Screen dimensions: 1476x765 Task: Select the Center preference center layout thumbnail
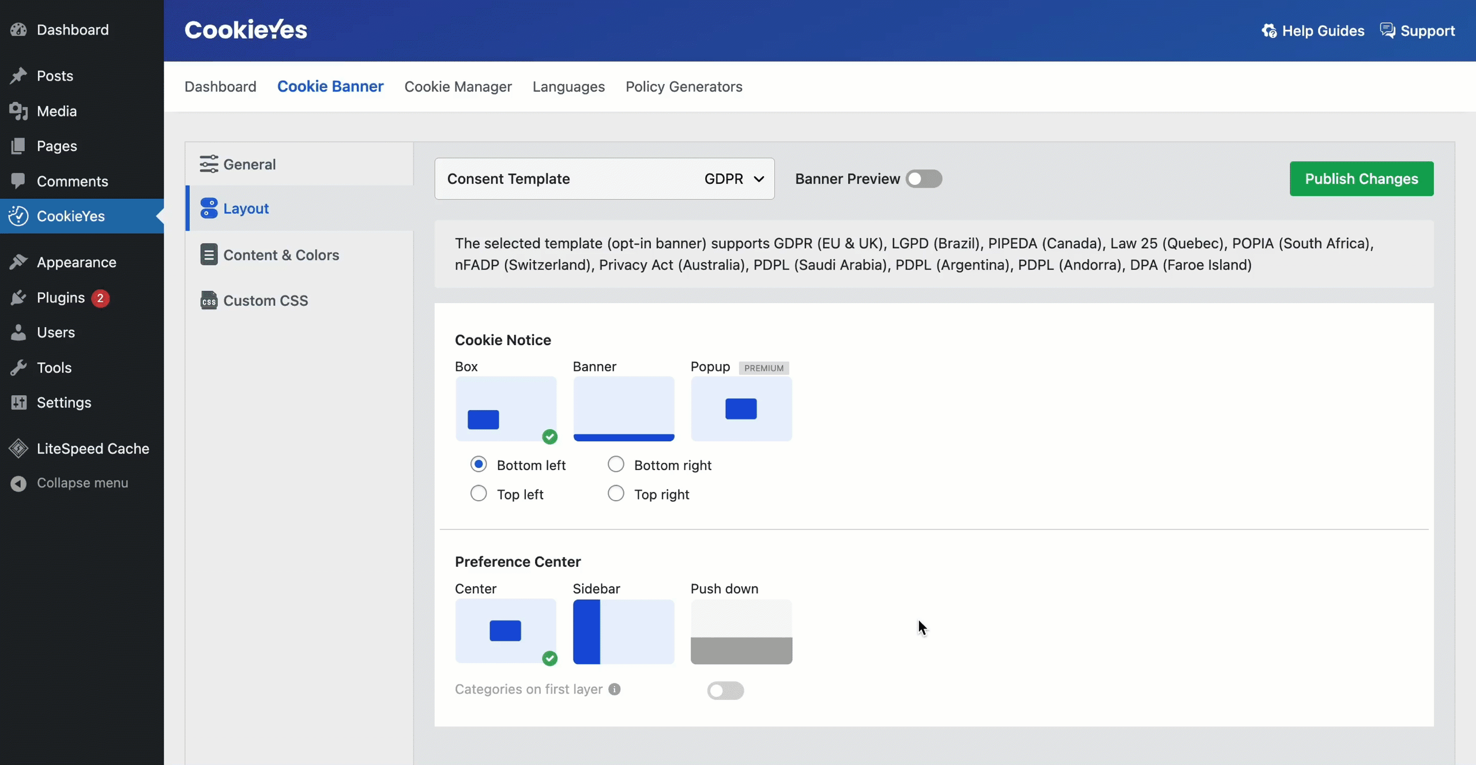click(x=506, y=631)
